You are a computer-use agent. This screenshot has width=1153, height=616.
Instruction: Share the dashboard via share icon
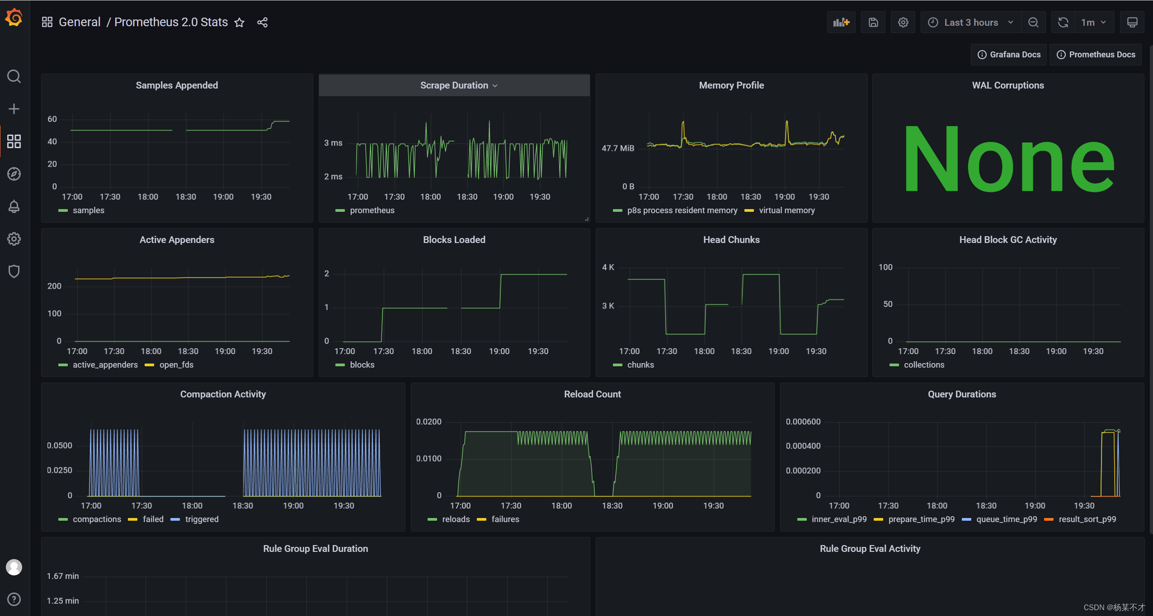[263, 23]
